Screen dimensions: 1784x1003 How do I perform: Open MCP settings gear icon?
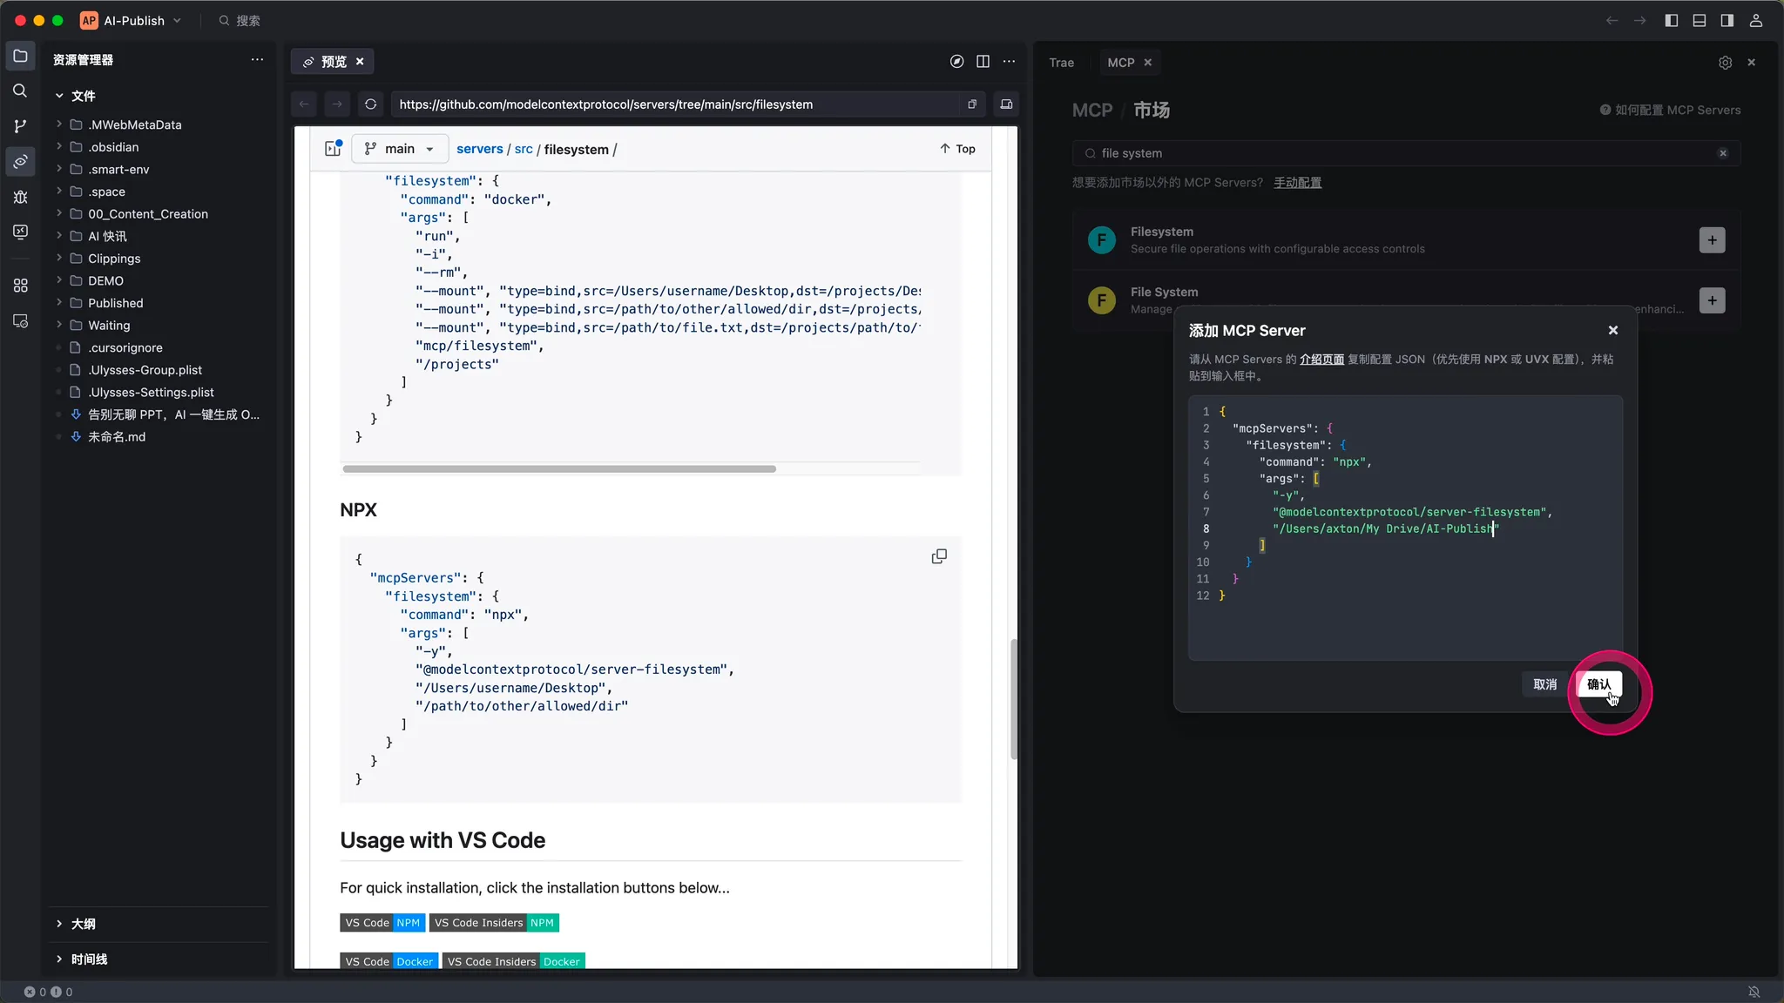[1725, 63]
